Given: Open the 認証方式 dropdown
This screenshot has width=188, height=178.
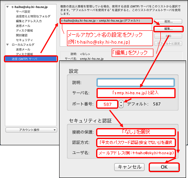Looking at the screenshot, I should (136, 143).
